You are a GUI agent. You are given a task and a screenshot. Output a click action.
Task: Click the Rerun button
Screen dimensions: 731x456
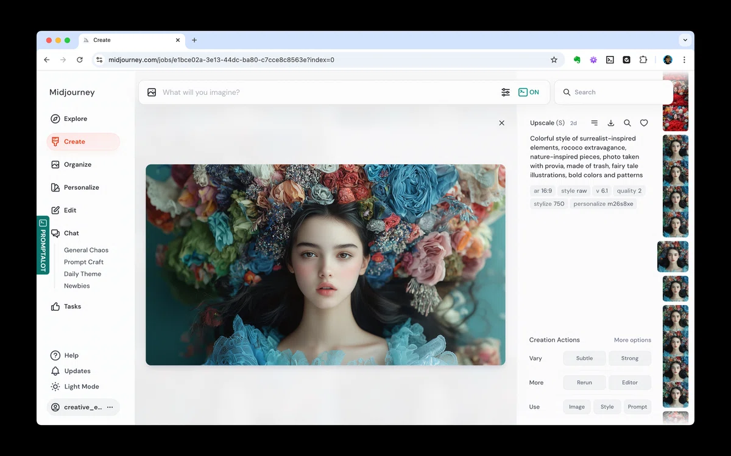pos(584,382)
